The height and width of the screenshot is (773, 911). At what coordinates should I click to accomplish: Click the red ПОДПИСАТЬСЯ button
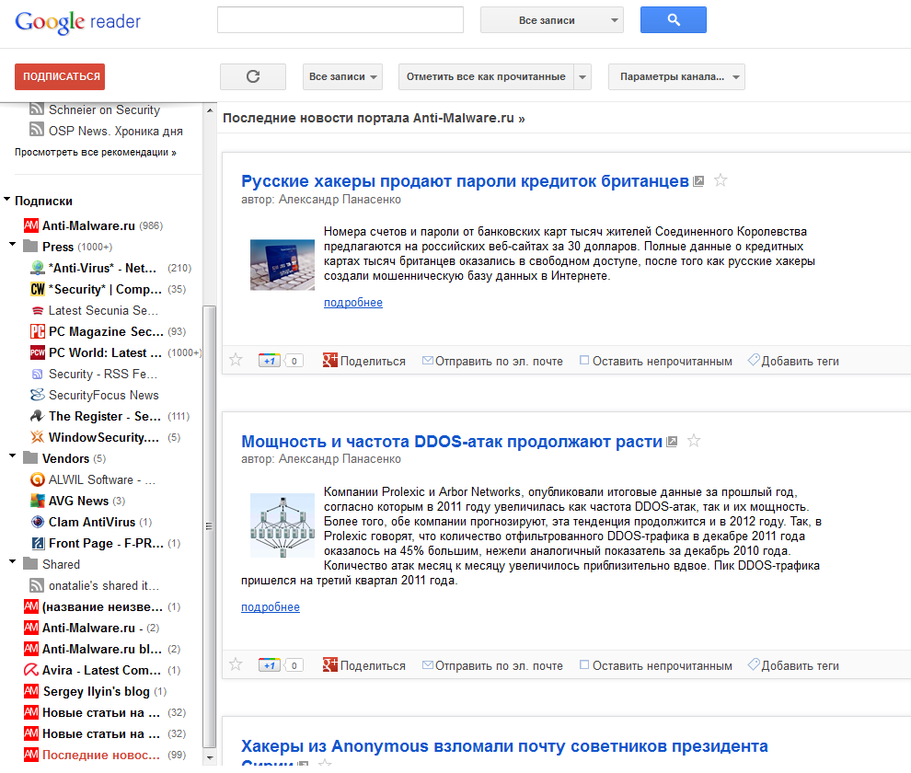[60, 76]
